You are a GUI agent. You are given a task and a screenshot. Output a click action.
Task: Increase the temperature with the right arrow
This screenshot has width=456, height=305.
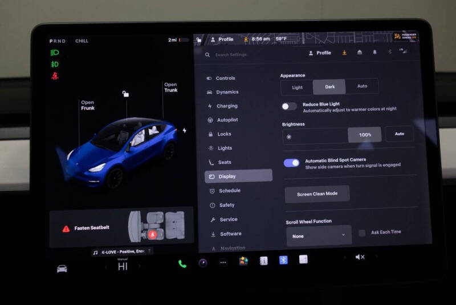140,266
